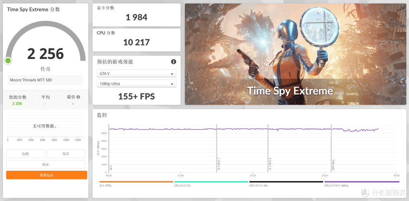Toggle the 帧率 (FPS) orange legend

(x=136, y=184)
